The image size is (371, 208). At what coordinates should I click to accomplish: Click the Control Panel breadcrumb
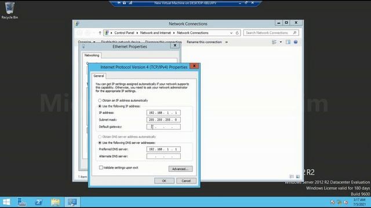click(x=124, y=33)
